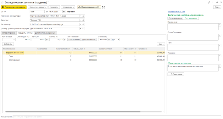
Task: Click + Добавить еще button
Action: pyautogui.click(x=176, y=74)
